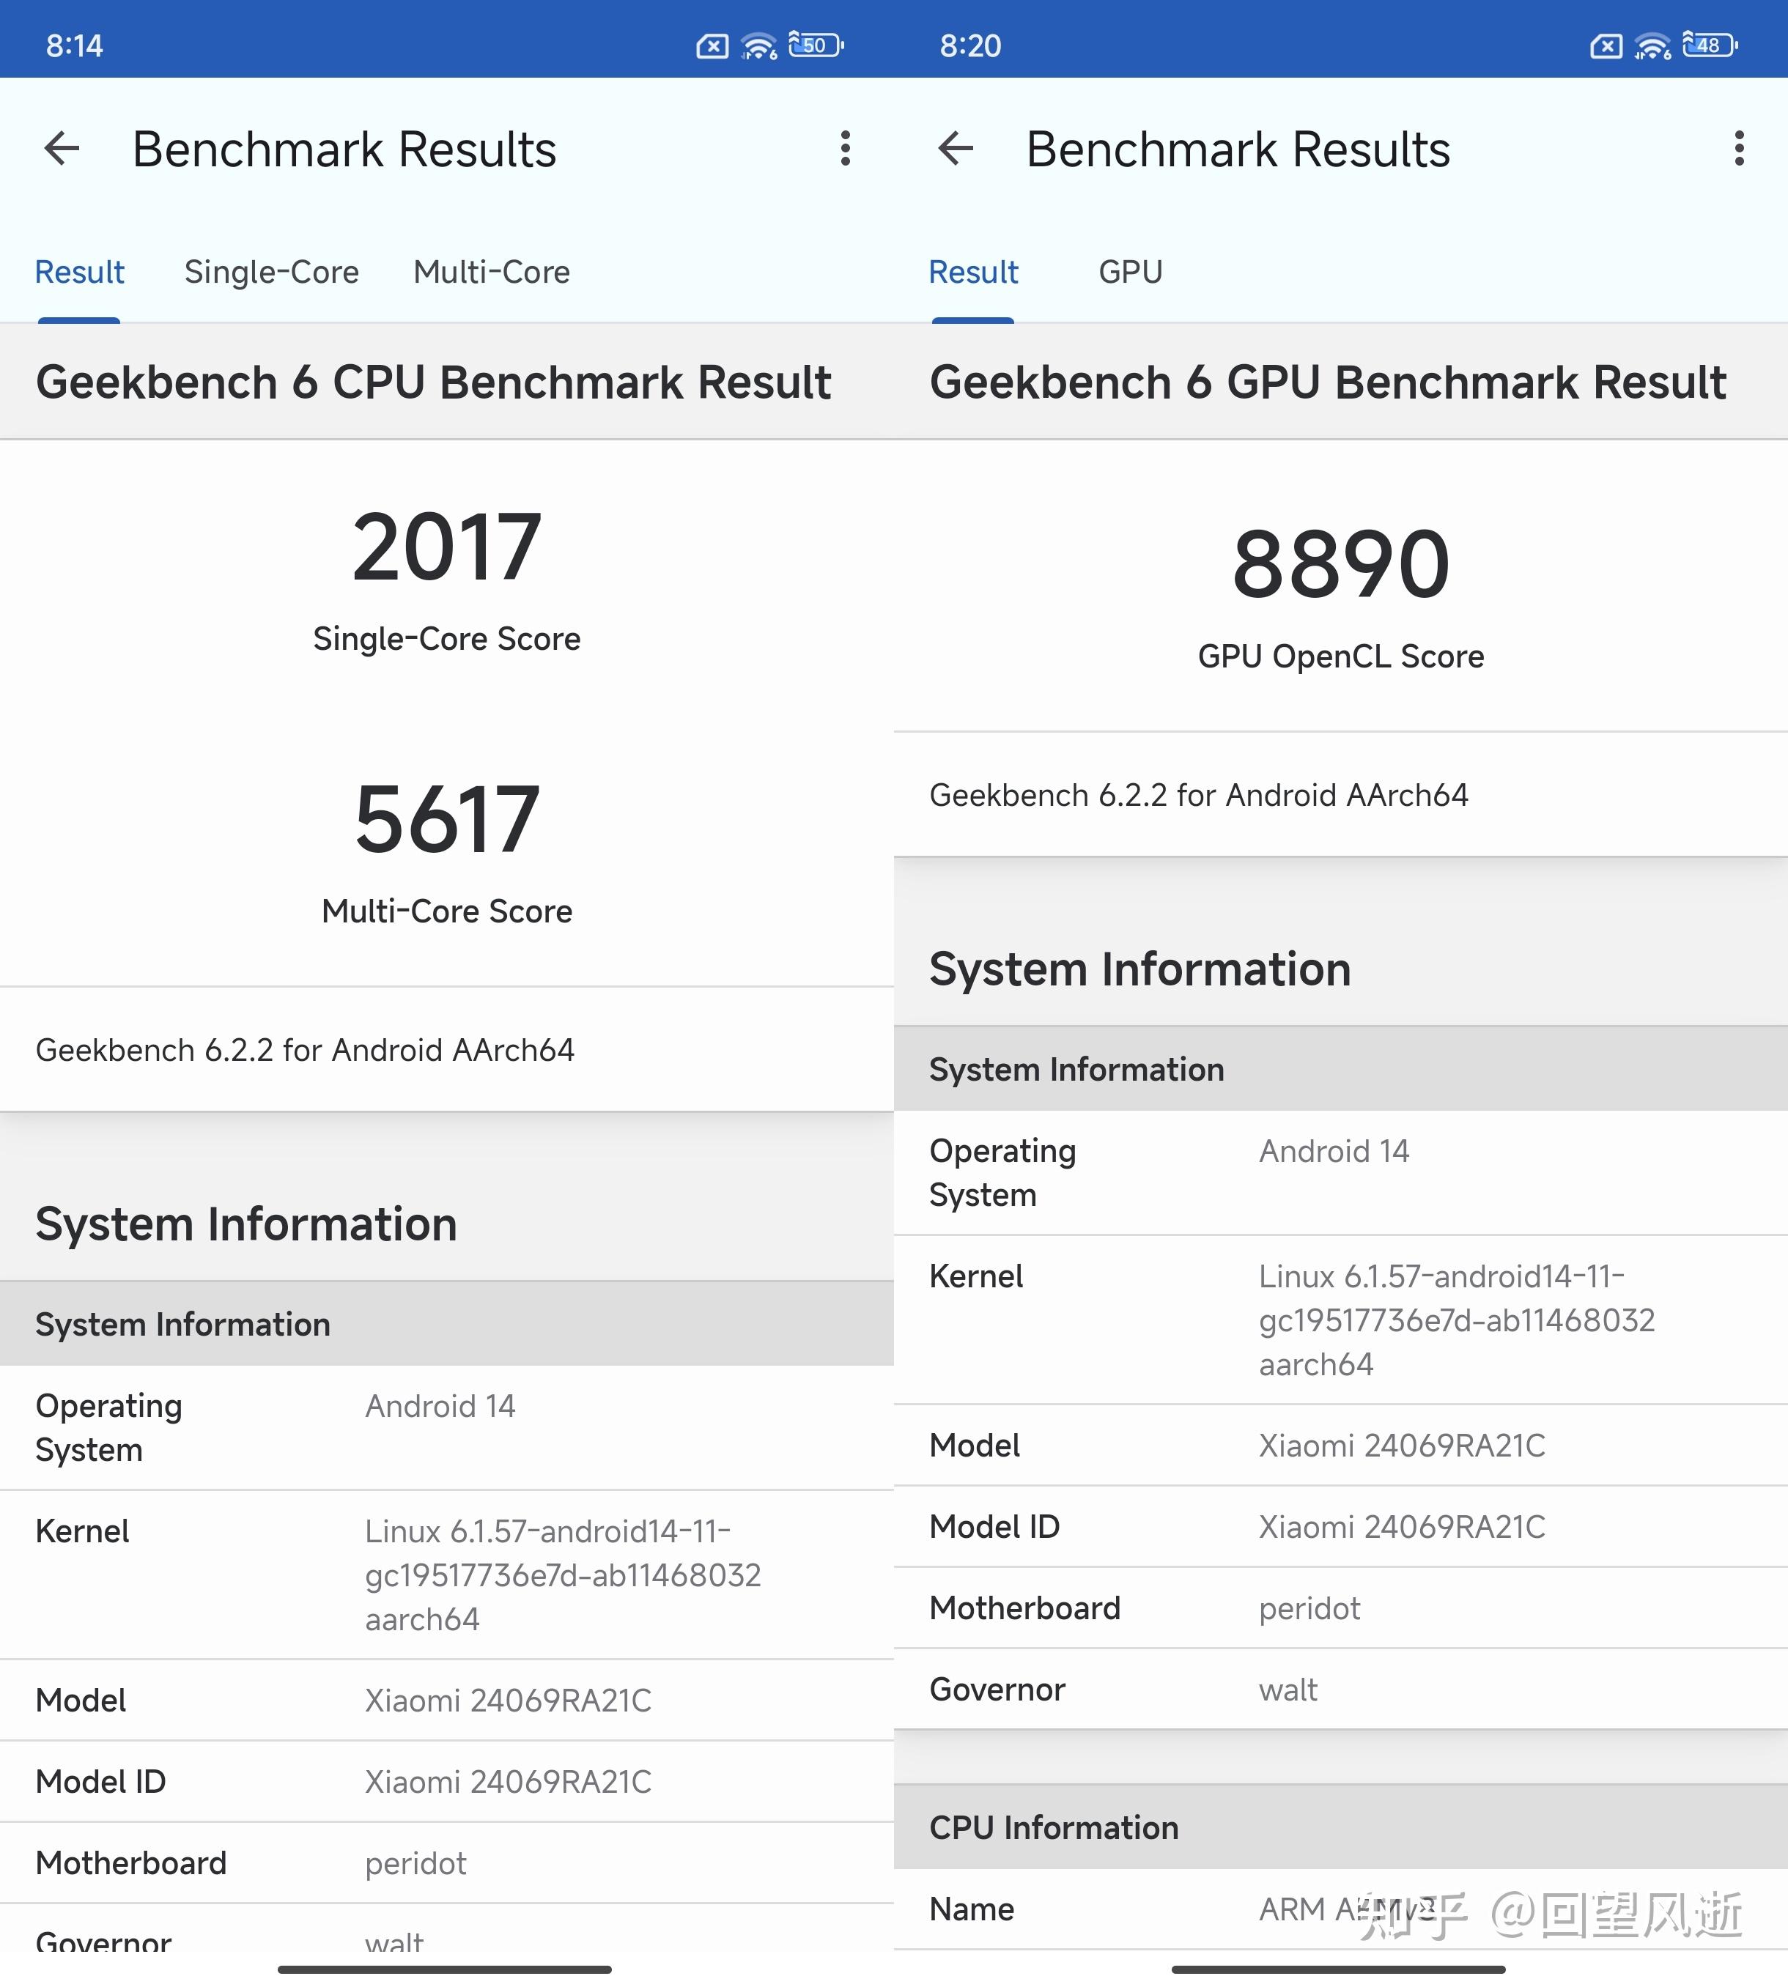The width and height of the screenshot is (1788, 1987).
Task: Tap the 5617 Multi-Core Score
Action: (x=447, y=820)
